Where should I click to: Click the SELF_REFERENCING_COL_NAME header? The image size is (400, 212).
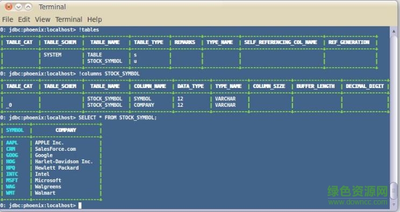coord(281,42)
